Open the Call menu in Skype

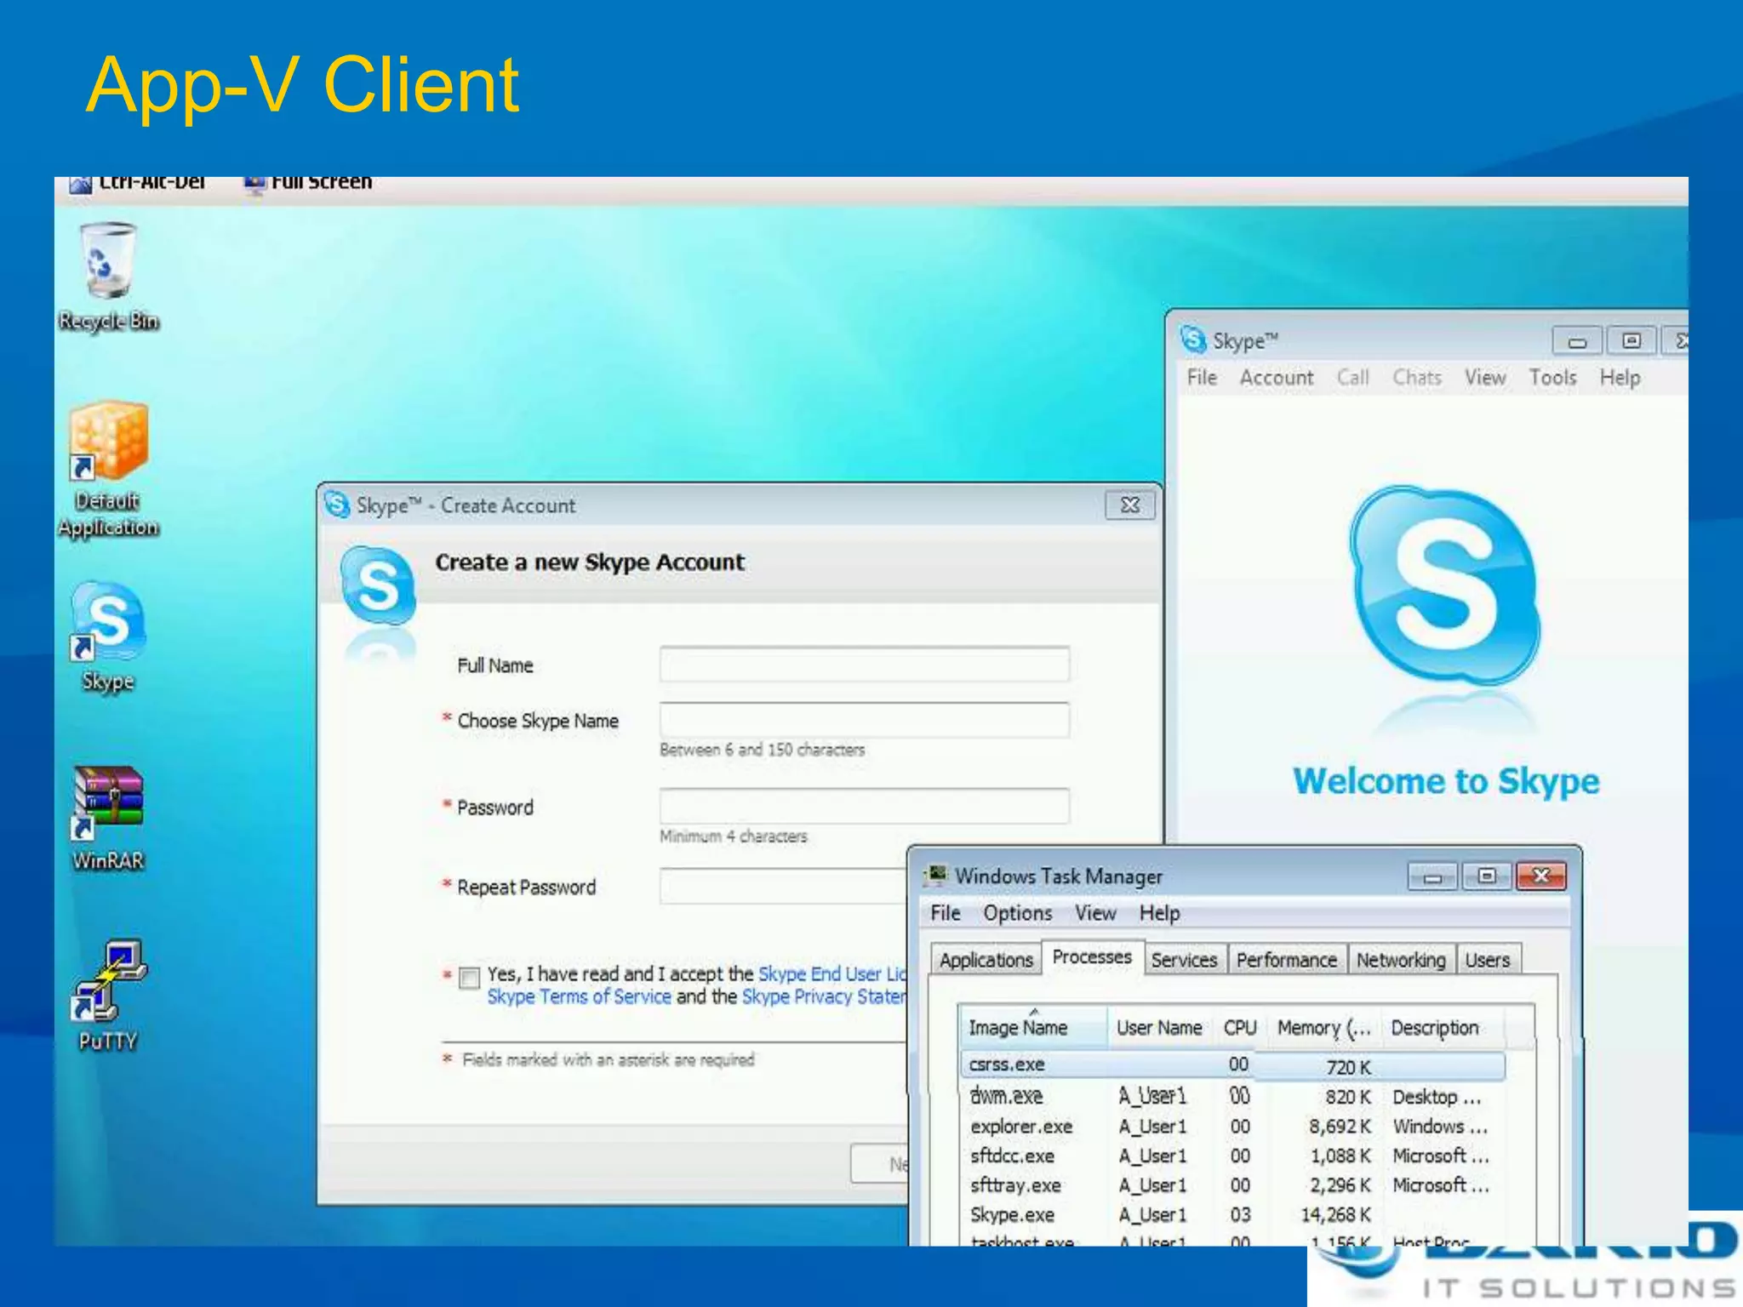1352,377
